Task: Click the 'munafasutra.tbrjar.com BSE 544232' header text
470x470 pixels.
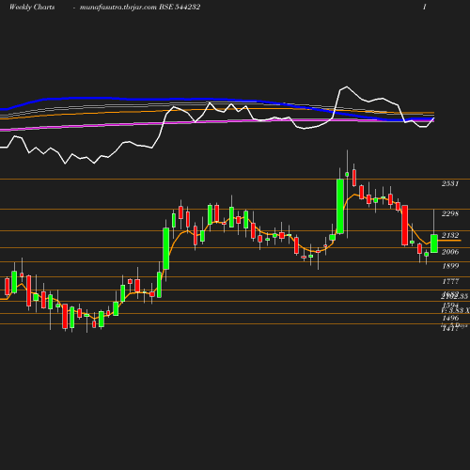Action: [140, 8]
